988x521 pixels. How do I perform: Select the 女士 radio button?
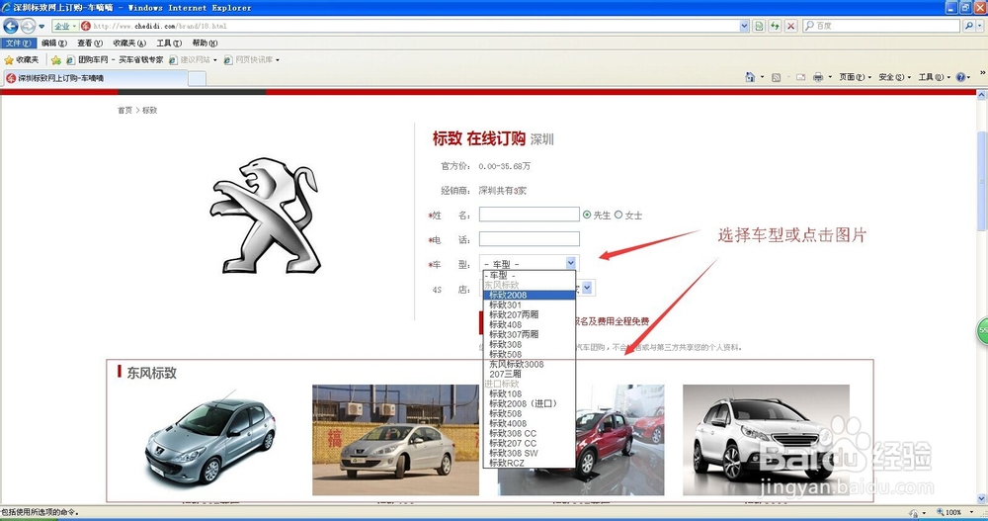[x=618, y=216]
